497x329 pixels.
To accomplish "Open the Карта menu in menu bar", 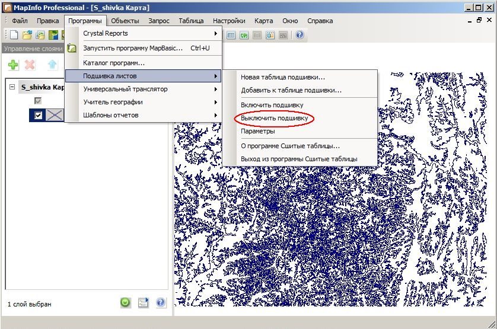I will (x=263, y=21).
